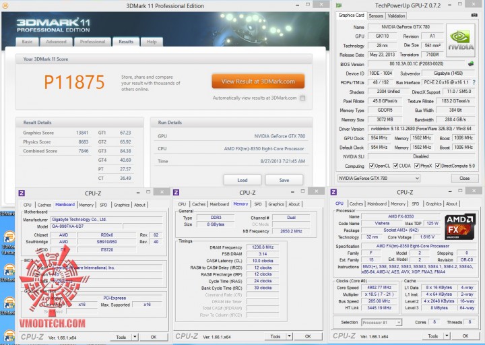
Task: Click Tools button in CPU-Z Mainboard window
Action: 121,337
